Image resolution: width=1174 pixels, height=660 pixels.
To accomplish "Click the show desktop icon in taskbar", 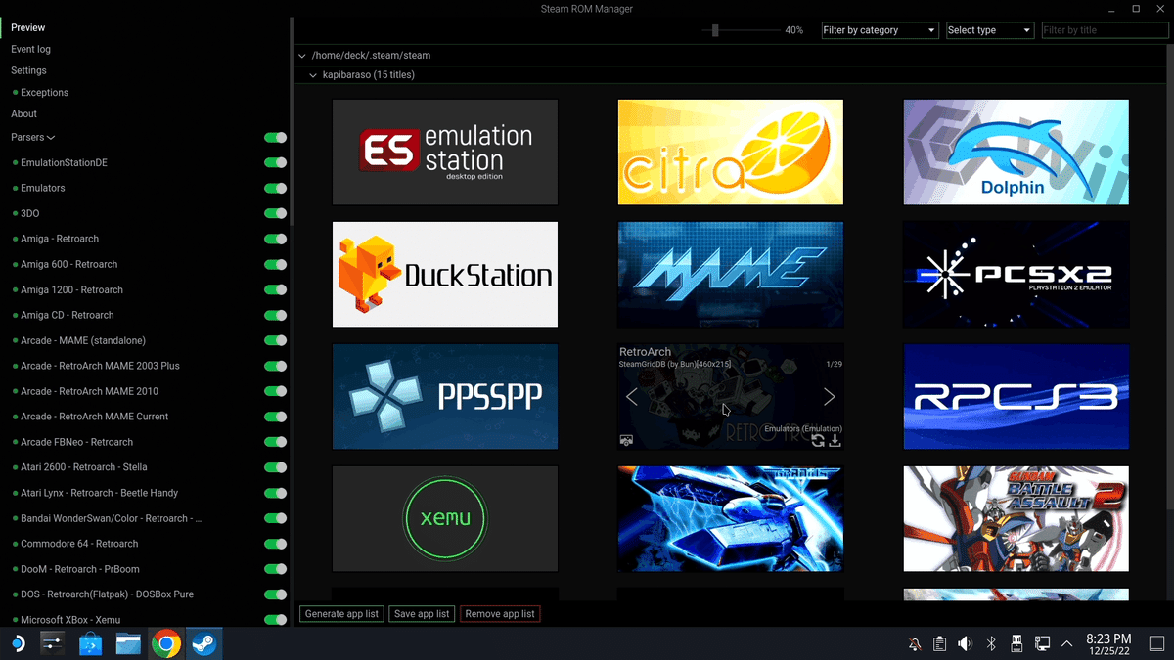I will pos(1158,643).
